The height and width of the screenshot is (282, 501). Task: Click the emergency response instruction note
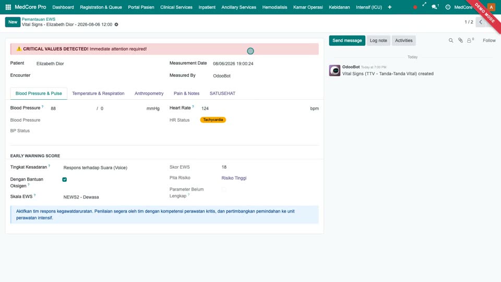[164, 215]
